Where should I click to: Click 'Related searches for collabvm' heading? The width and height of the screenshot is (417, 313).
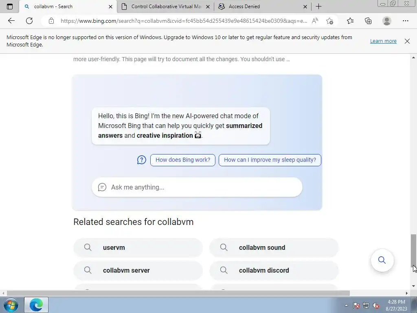(x=134, y=222)
